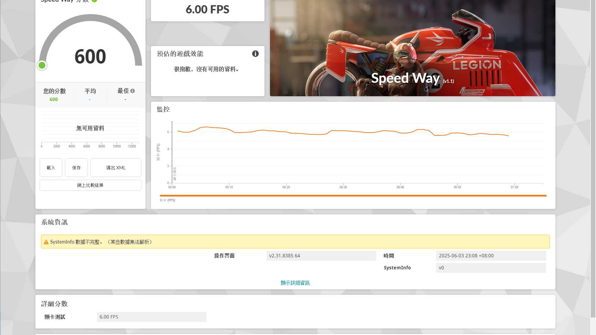The image size is (596, 335).
Task: Select the orange FPS range bar under chart
Action: click(x=353, y=196)
